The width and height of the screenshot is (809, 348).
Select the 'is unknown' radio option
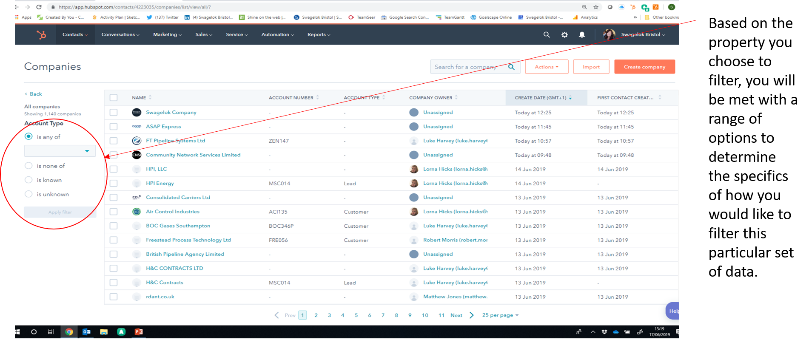pos(28,194)
